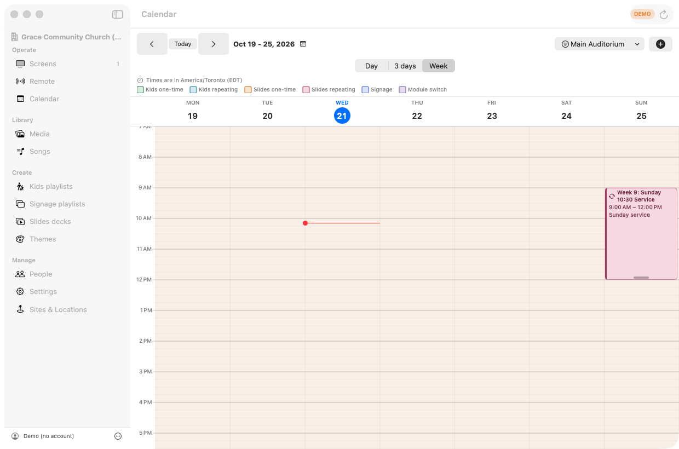Click the refresh icon beside DEMO badge
The image size is (679, 449).
click(664, 14)
